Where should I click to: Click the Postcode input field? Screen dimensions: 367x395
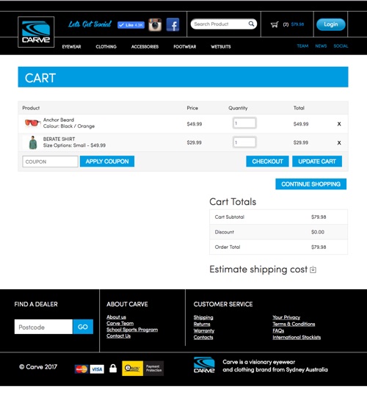coord(43,327)
